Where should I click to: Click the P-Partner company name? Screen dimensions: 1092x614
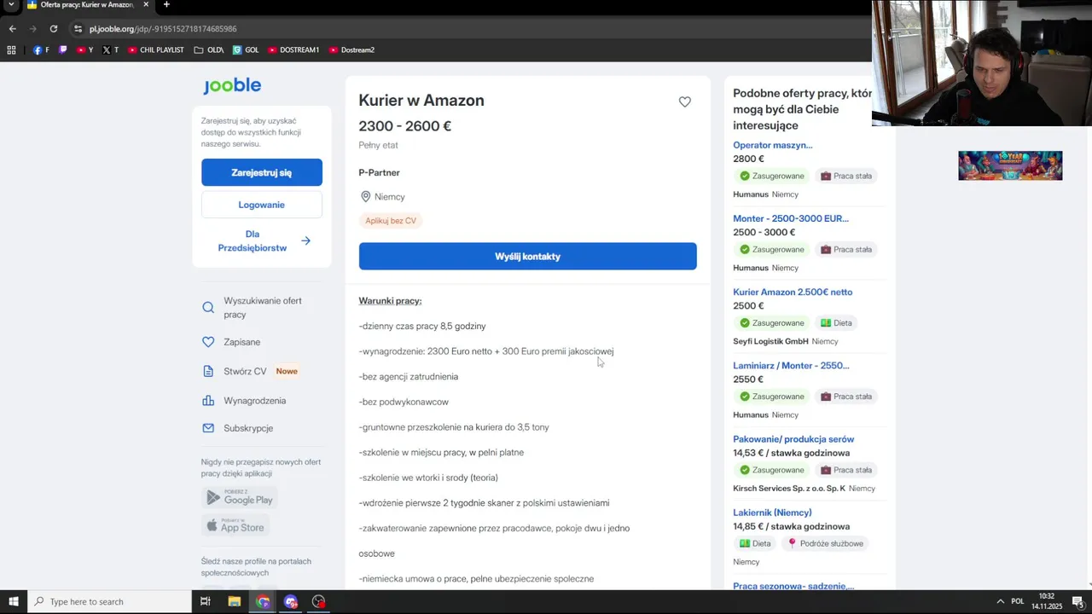pos(379,173)
